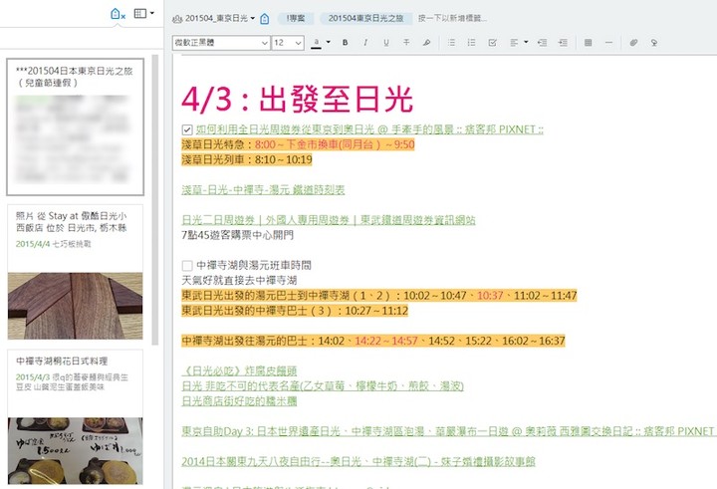Insert a table
Image resolution: width=717 pixels, height=489 pixels.
point(588,43)
